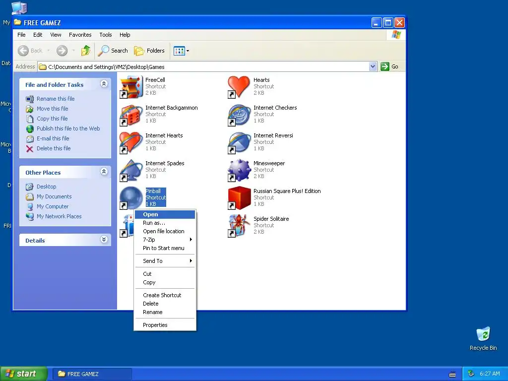Open the Back history dropdown arrow
Screen dimensions: 508x381
tap(49, 51)
